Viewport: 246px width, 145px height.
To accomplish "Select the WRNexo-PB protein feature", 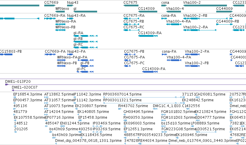I will 61,66.
